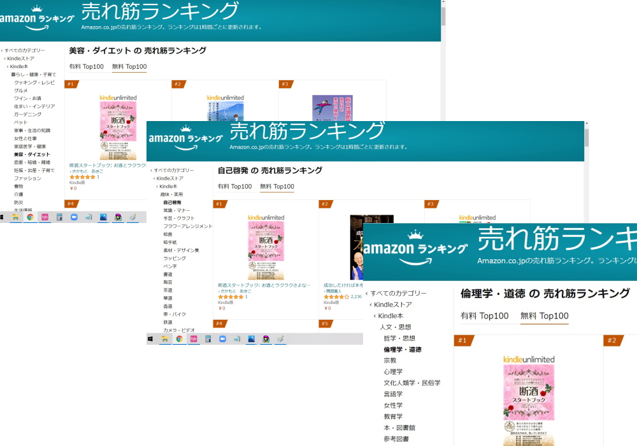Viewport: 637px width, 446px height.
Task: Click the Chrome icon in the taskbar under the 自己啓発 page
Action: (x=179, y=339)
